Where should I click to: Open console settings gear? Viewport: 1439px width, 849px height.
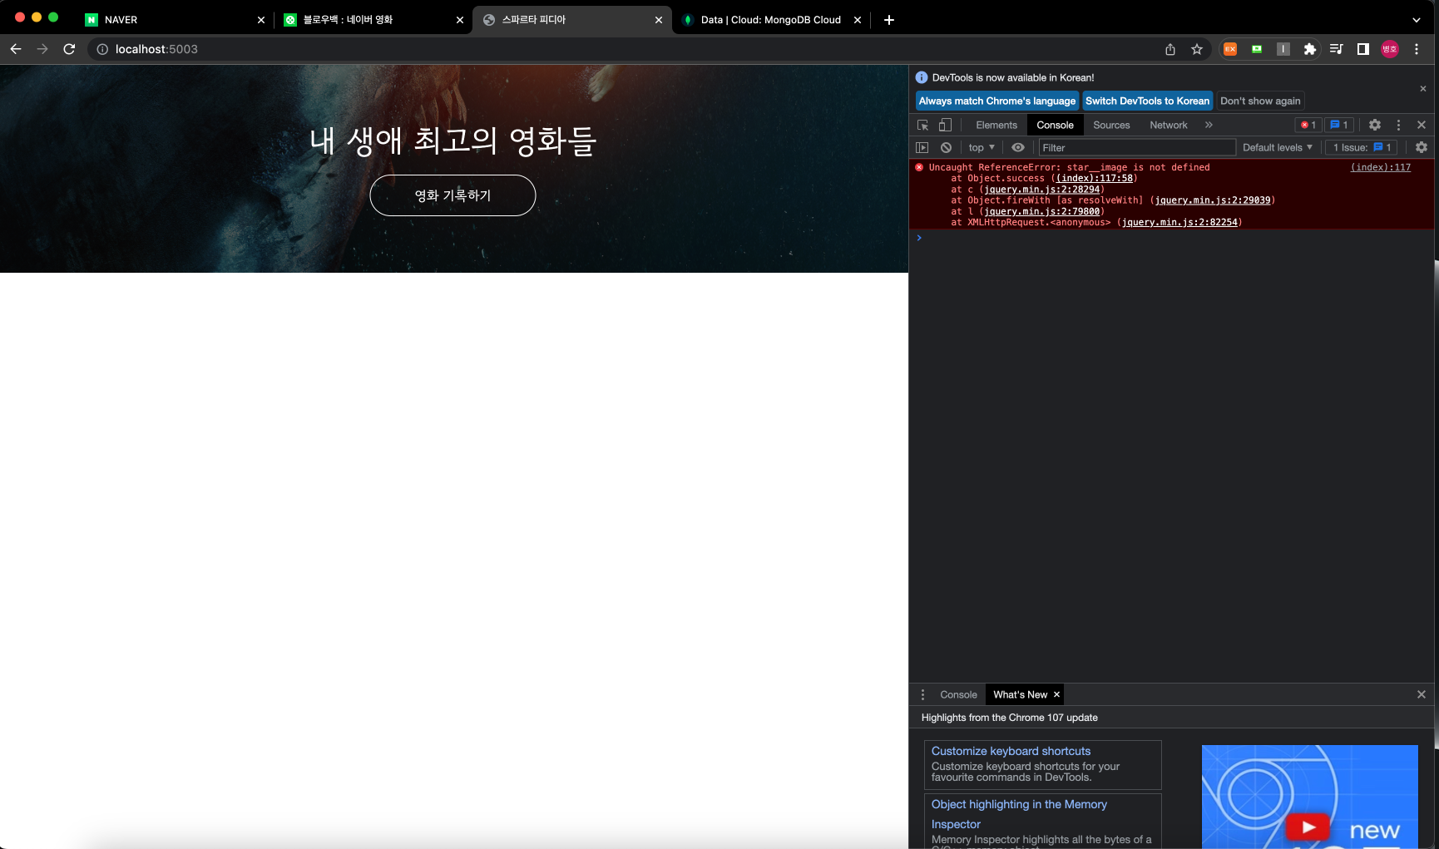pos(1422,147)
